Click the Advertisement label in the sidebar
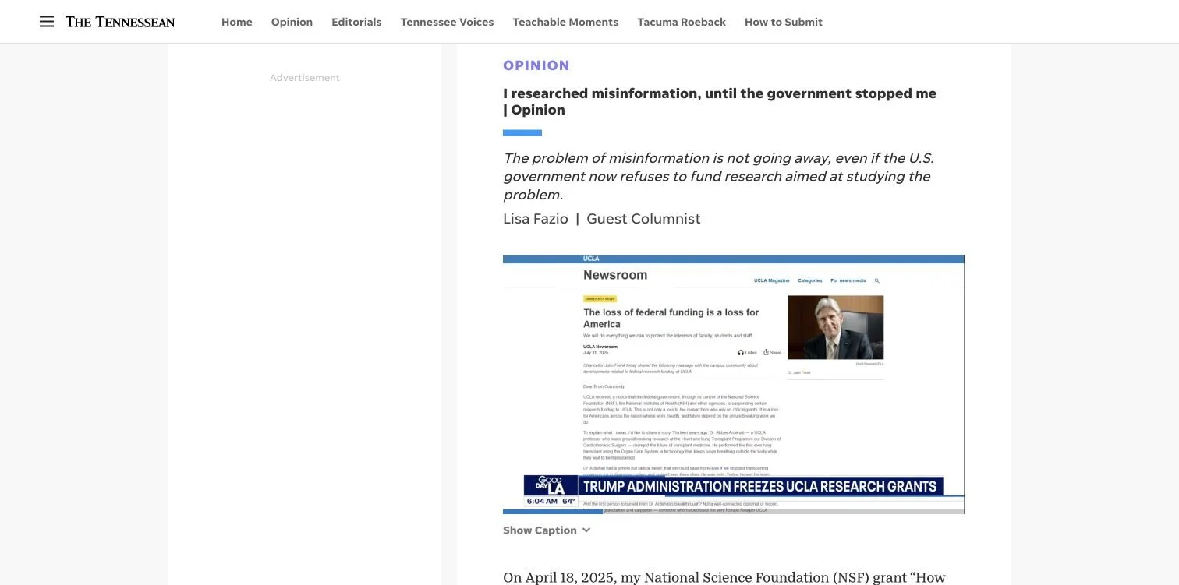 [x=305, y=78]
